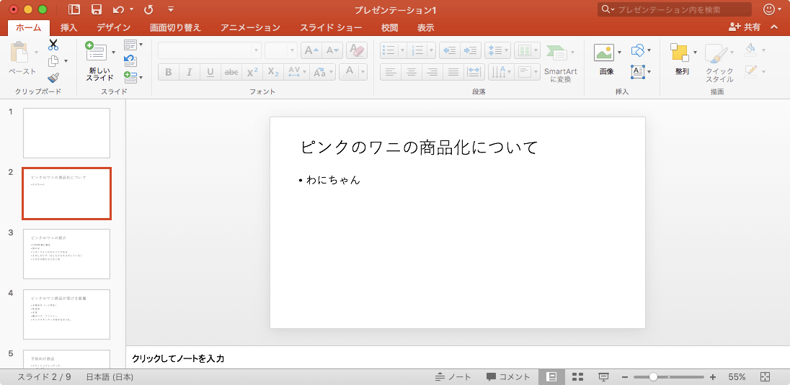Click the zoom slider handle
Screen dimensions: 790x385
653,377
